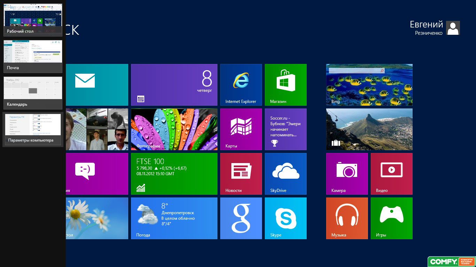Open the Фотографии photos tile
The image size is (476, 267).
click(x=174, y=129)
